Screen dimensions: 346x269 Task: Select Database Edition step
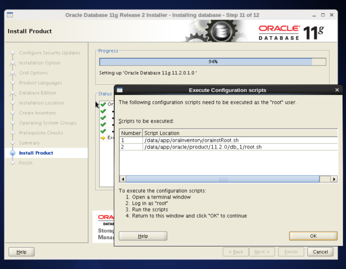click(x=38, y=93)
